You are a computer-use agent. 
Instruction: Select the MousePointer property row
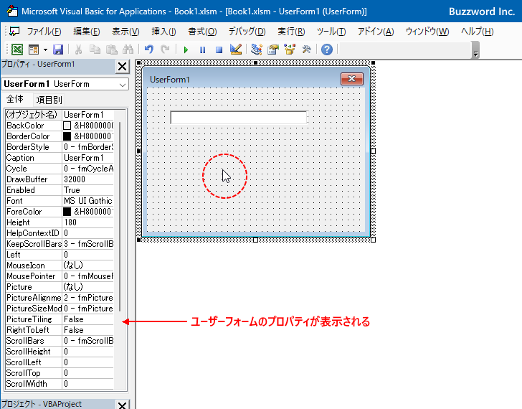pos(60,276)
